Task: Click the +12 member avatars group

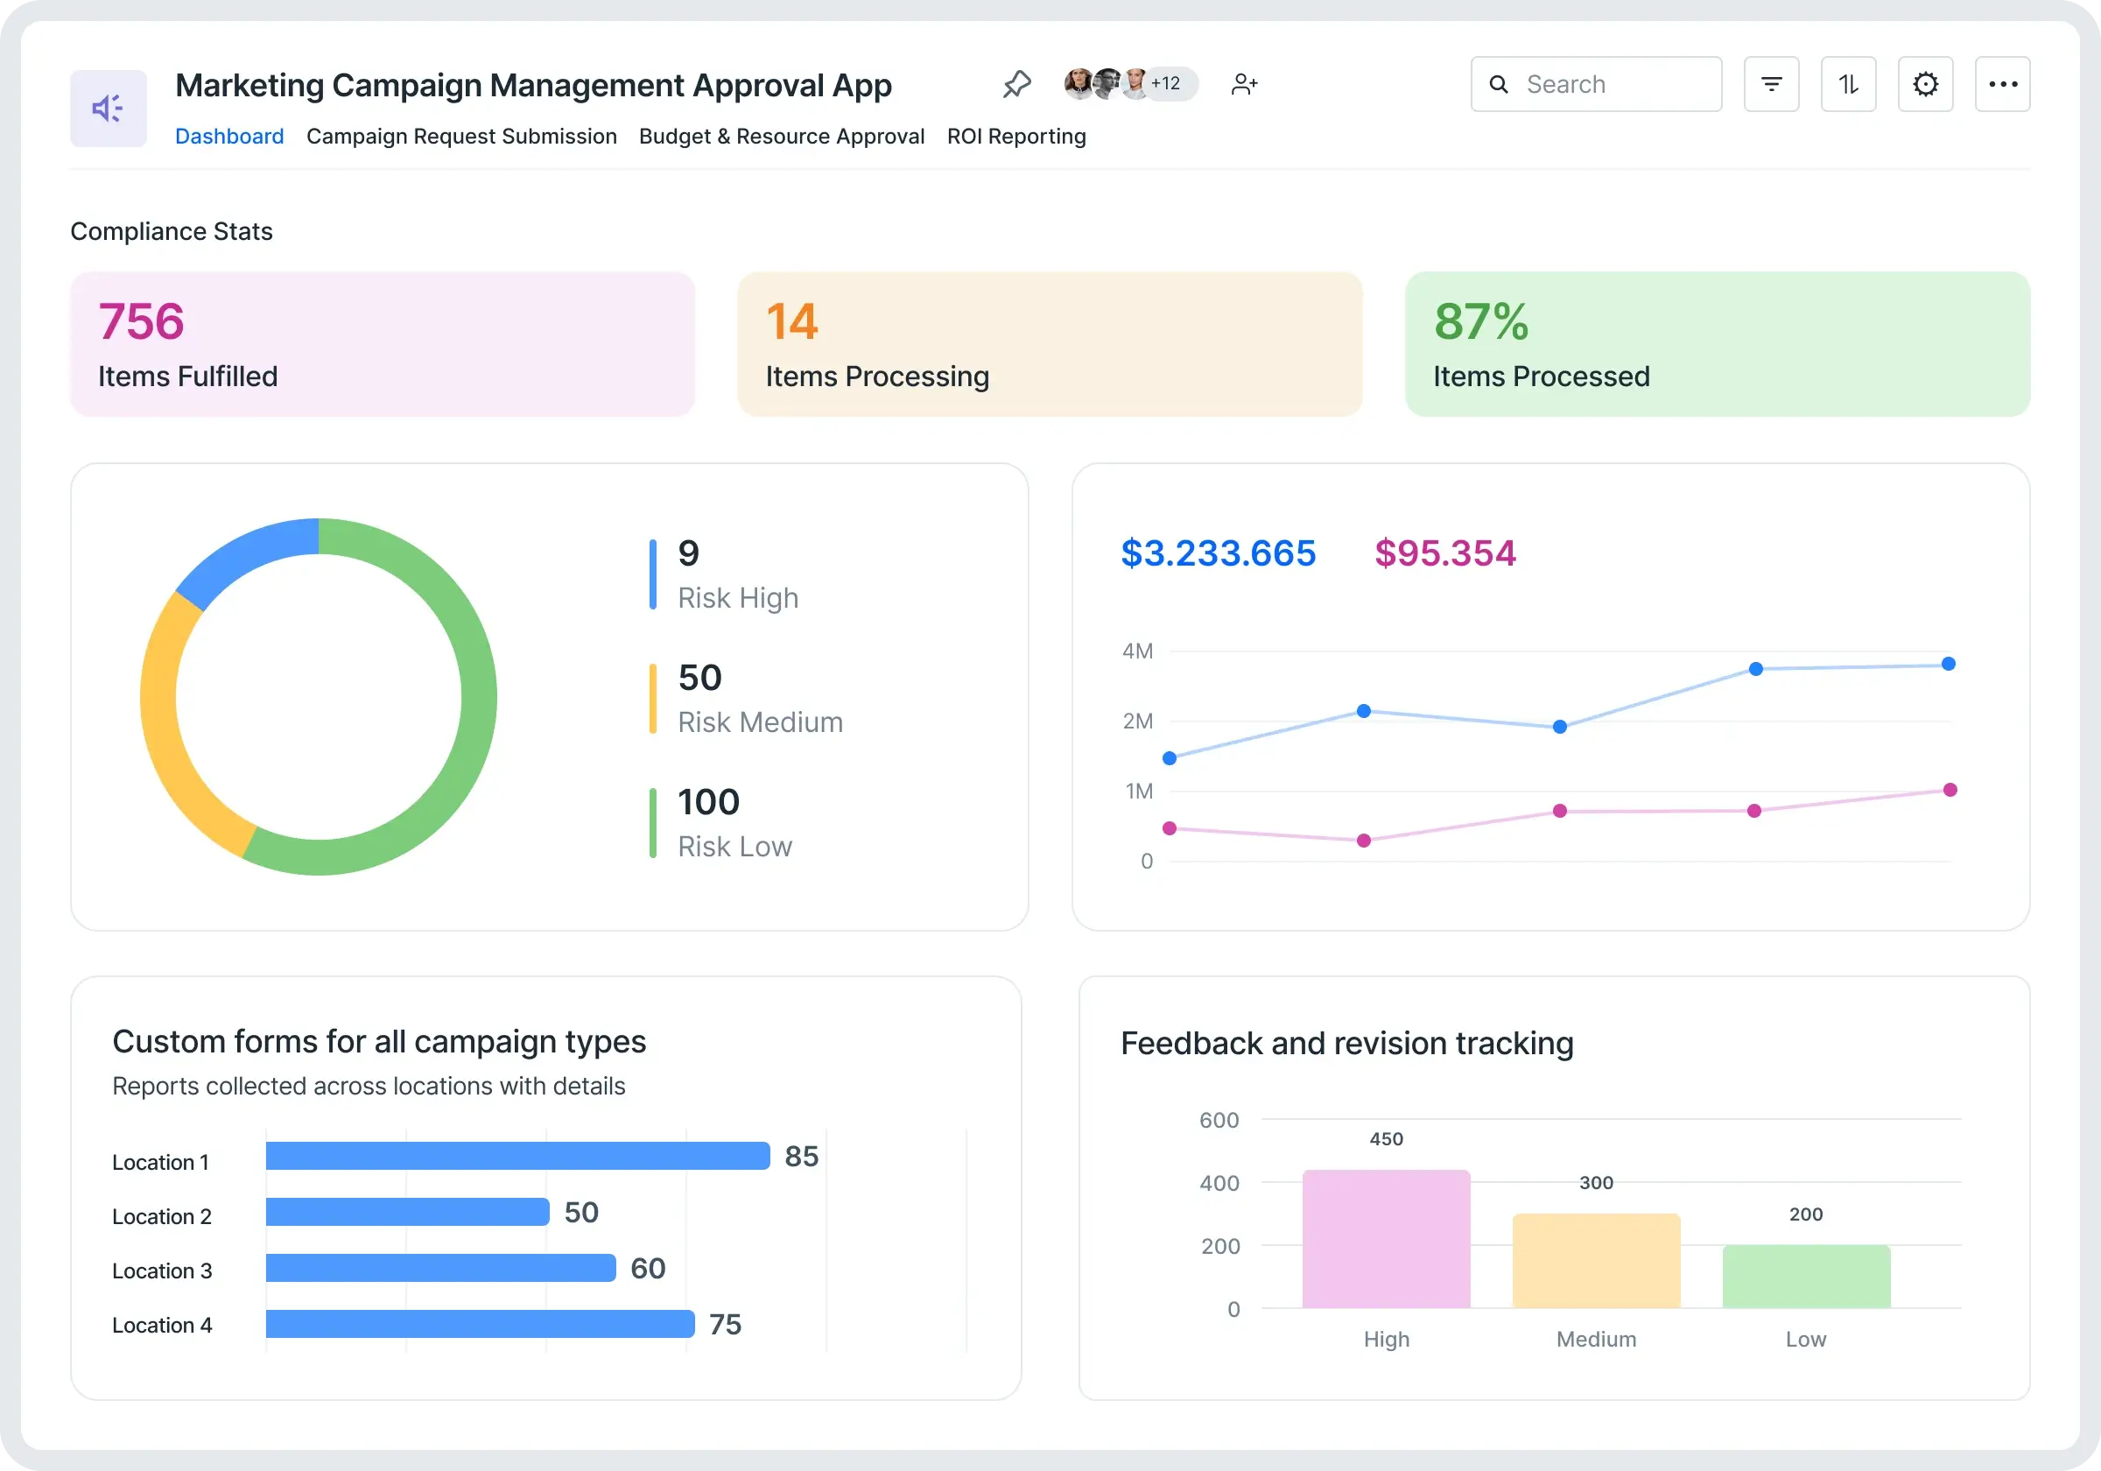Action: coord(1130,83)
